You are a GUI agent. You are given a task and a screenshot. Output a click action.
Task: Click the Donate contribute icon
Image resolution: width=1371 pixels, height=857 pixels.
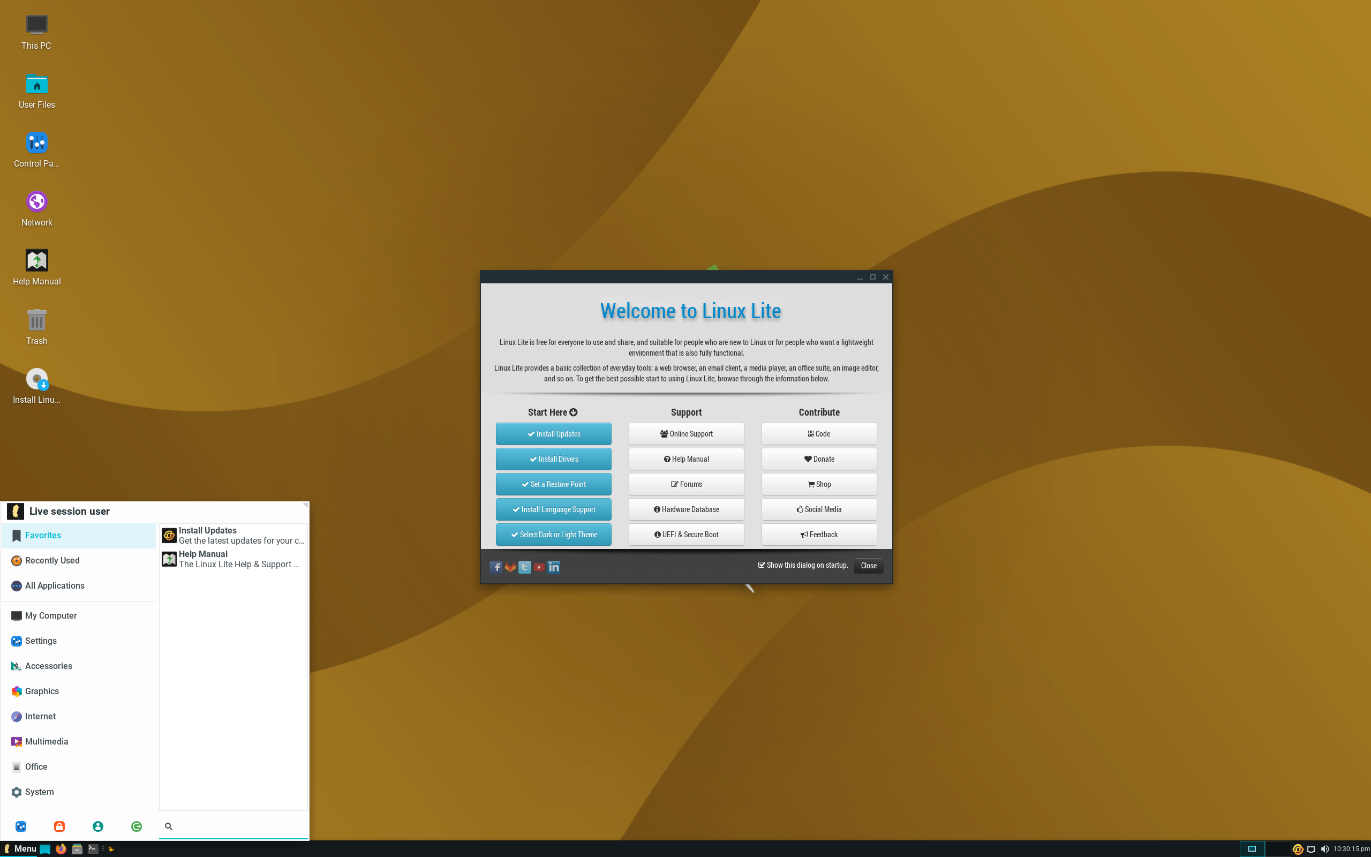818,458
